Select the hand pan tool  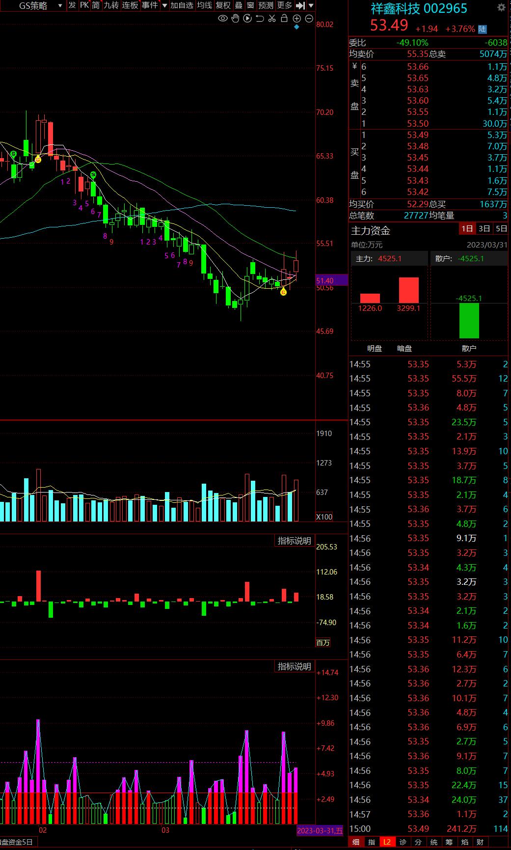click(x=235, y=19)
